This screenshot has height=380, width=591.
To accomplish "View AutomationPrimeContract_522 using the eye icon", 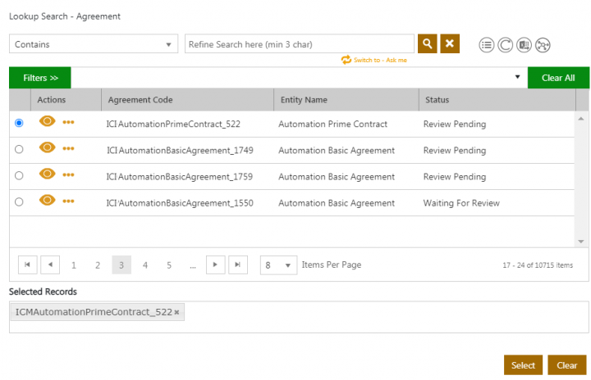I will coord(48,122).
